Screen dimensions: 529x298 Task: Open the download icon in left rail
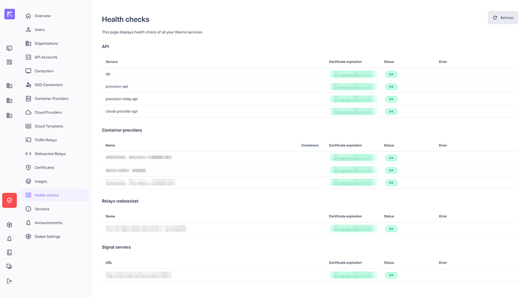(x=10, y=267)
